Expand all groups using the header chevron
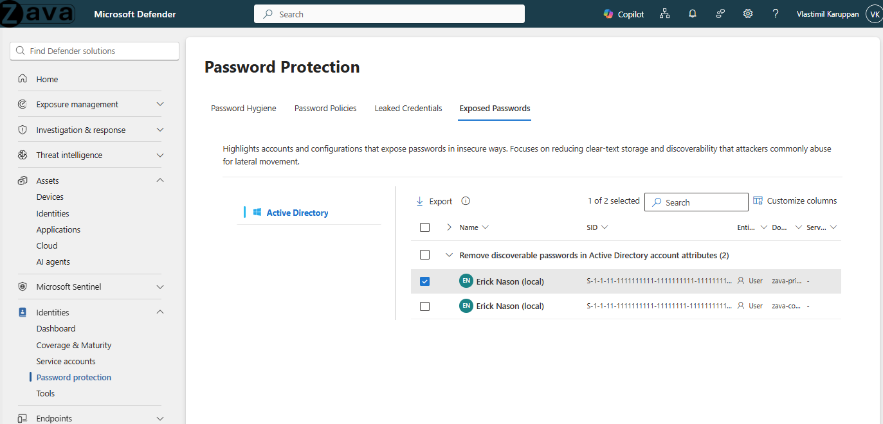Viewport: 883px width, 424px height. point(450,227)
